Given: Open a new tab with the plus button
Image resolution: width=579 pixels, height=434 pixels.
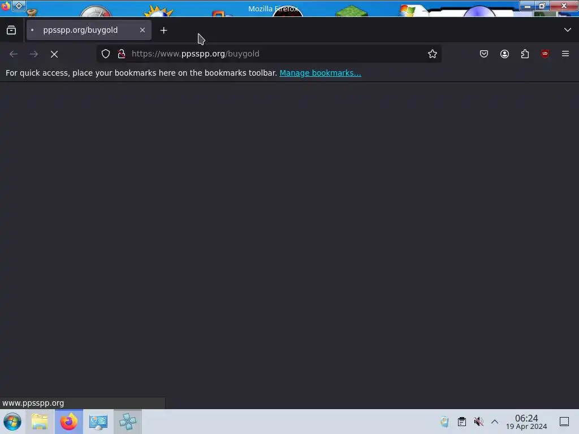Looking at the screenshot, I should coord(163,31).
